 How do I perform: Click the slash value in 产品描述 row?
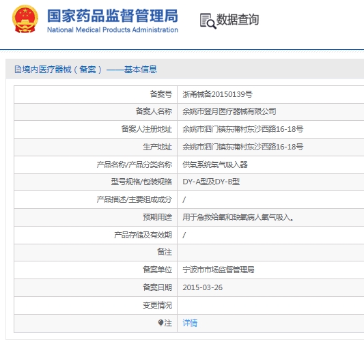click(x=184, y=199)
